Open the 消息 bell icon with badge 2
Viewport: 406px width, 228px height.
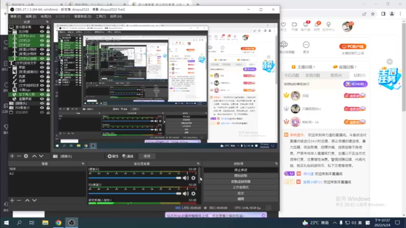pos(317,25)
